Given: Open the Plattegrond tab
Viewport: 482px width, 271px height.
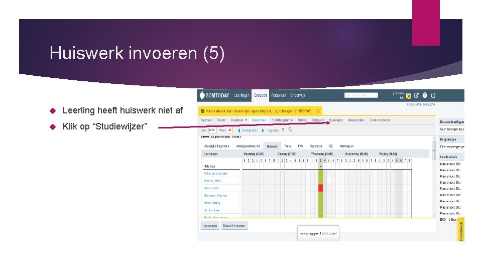Looking at the screenshot, I should click(x=317, y=120).
